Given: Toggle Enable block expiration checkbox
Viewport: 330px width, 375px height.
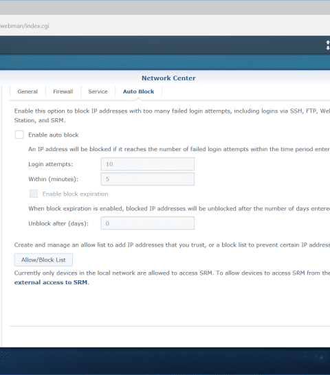Looking at the screenshot, I should [x=34, y=194].
